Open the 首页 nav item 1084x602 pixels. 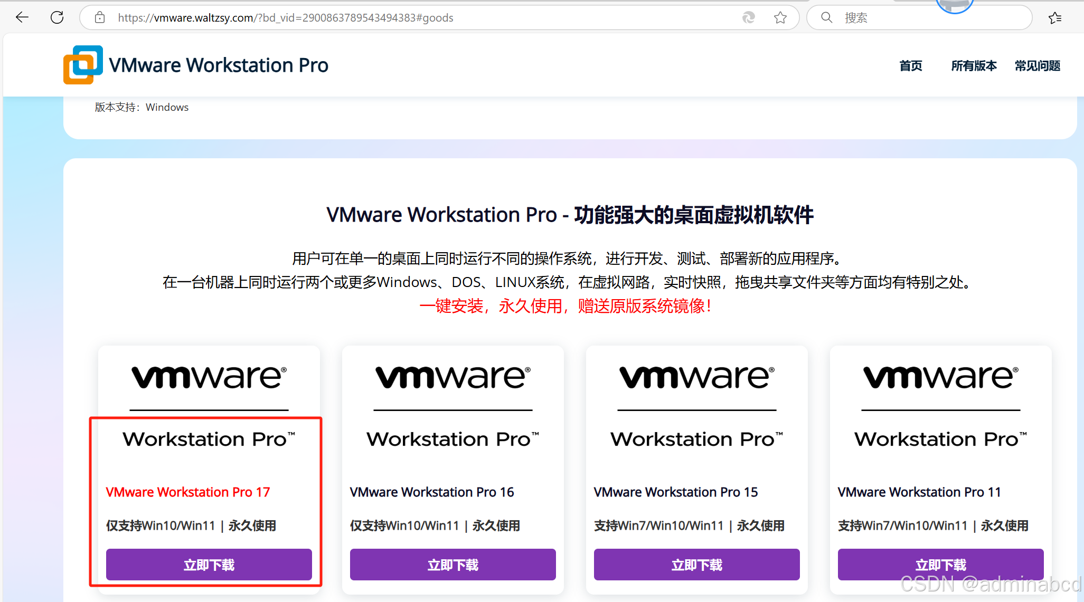pos(911,66)
